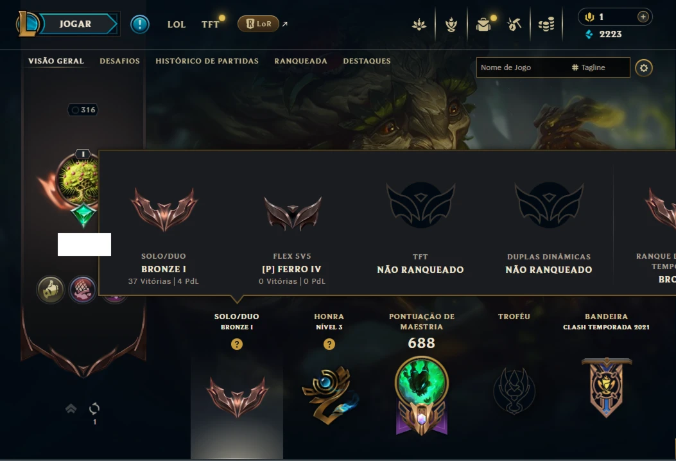Go to the DESTAQUES tab

click(x=367, y=61)
